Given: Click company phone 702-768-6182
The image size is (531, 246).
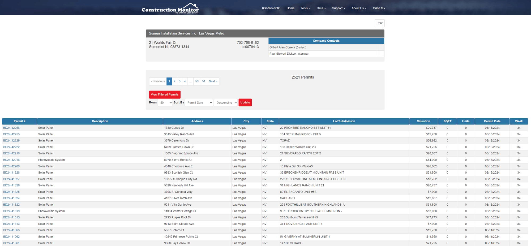Looking at the screenshot, I should (248, 43).
